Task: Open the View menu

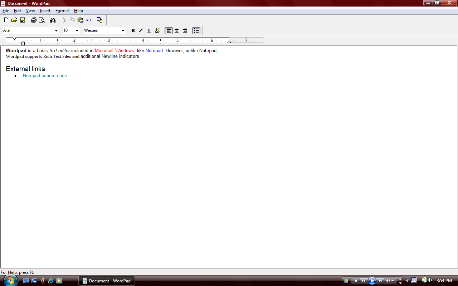Action: point(30,11)
